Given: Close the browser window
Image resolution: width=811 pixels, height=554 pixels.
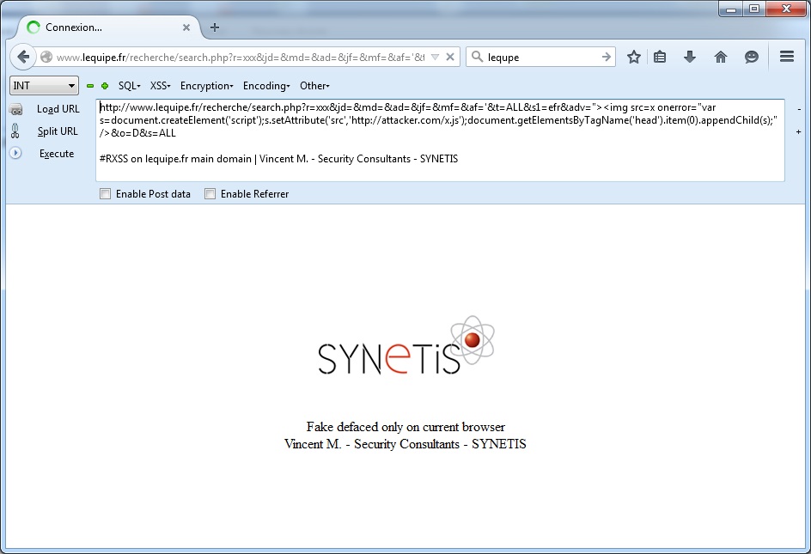Looking at the screenshot, I should click(x=786, y=9).
